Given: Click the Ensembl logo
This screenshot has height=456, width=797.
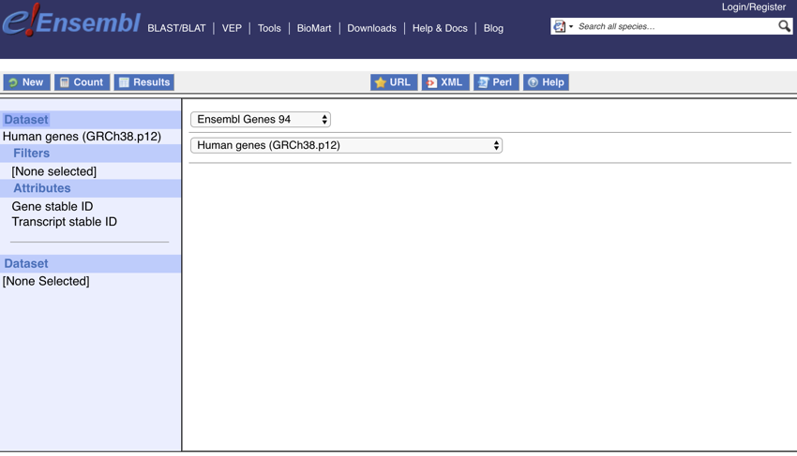Looking at the screenshot, I should [x=71, y=22].
